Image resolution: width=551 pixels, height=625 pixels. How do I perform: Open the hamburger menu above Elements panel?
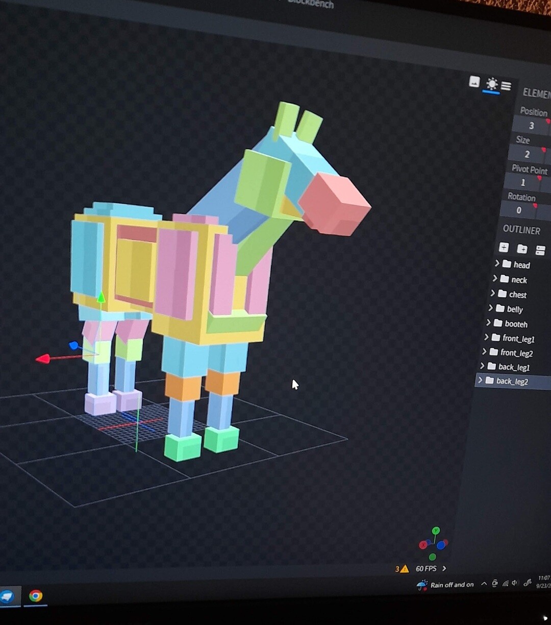point(506,86)
